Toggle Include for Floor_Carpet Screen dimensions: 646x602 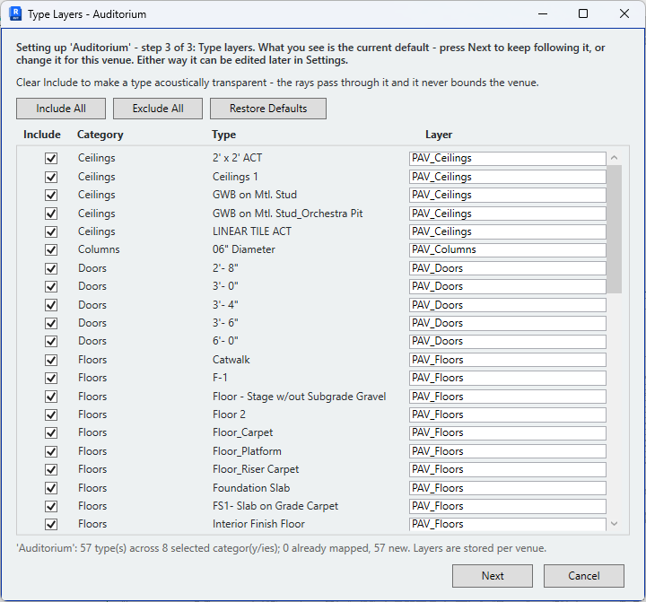[x=51, y=432]
